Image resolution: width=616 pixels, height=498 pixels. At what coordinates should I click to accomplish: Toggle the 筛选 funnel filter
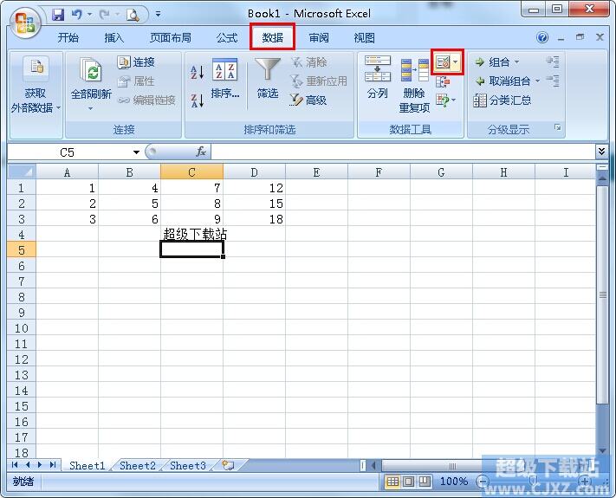coord(268,79)
